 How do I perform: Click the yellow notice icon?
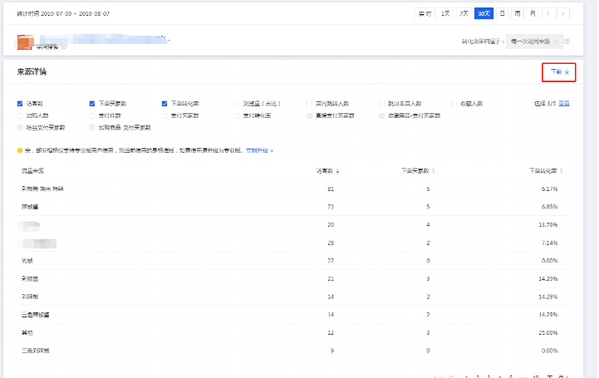tap(20, 150)
